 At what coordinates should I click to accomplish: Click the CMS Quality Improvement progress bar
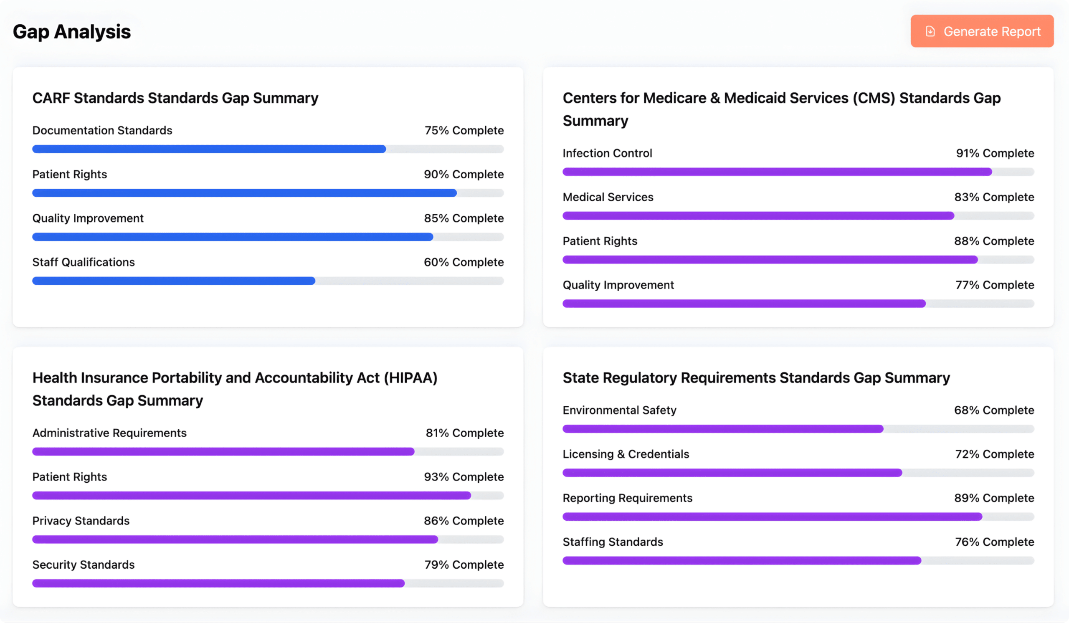point(798,304)
